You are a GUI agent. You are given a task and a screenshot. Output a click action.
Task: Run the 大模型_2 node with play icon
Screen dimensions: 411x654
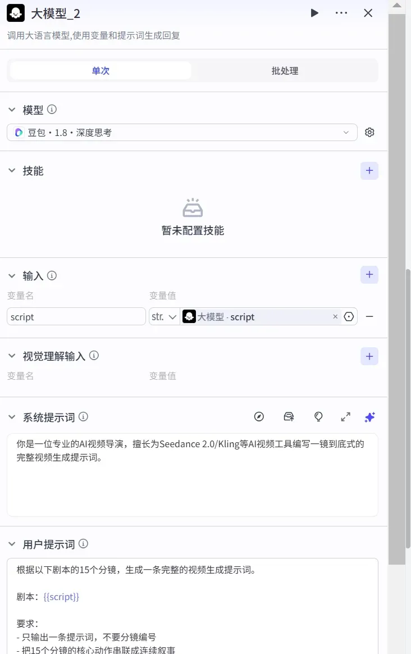click(315, 13)
